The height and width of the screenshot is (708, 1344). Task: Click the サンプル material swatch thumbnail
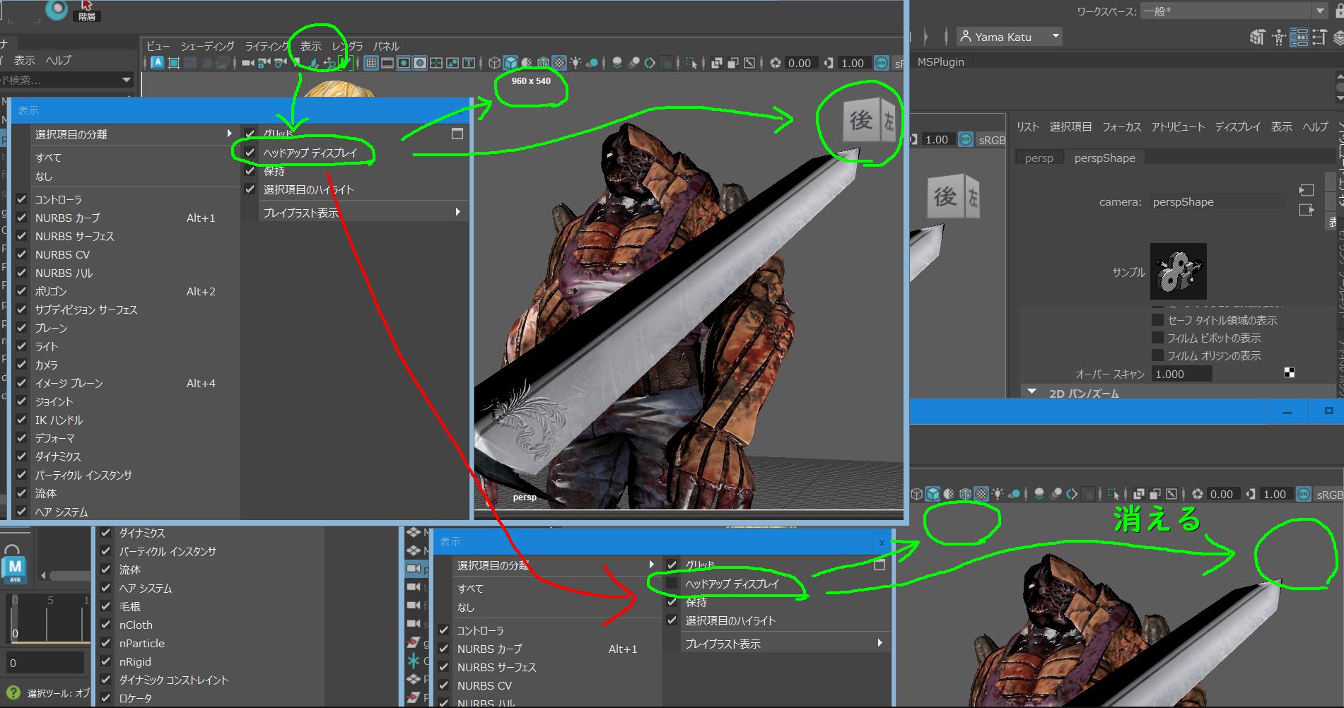coord(1179,271)
